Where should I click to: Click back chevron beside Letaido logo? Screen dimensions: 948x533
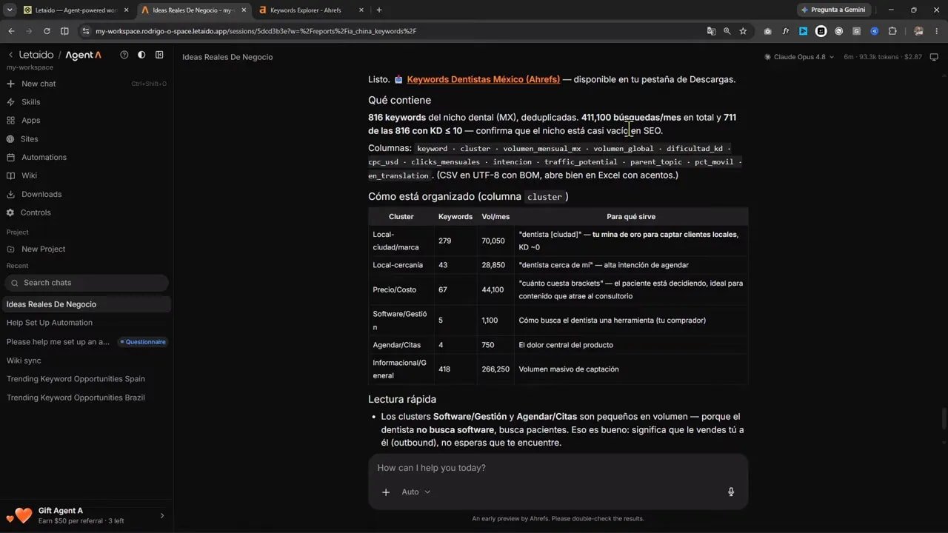(11, 56)
